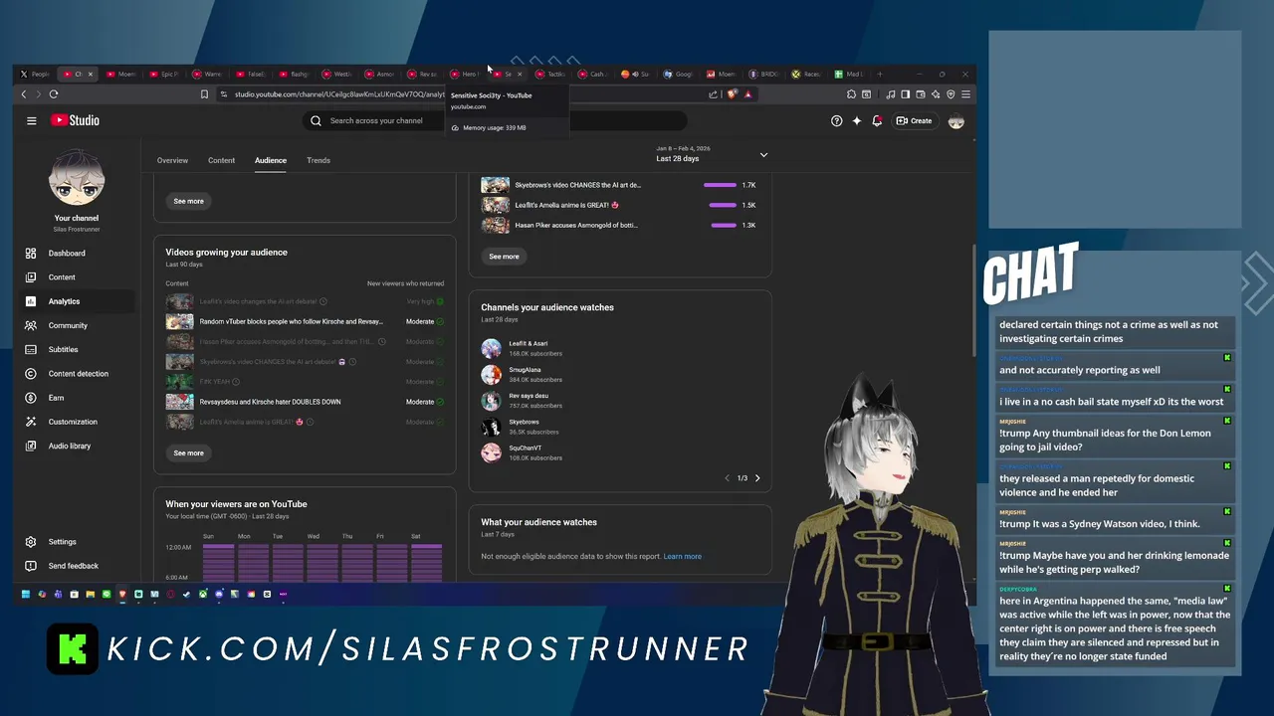The height and width of the screenshot is (716, 1274).
Task: Click the Settings gear icon
Action: pos(31,542)
